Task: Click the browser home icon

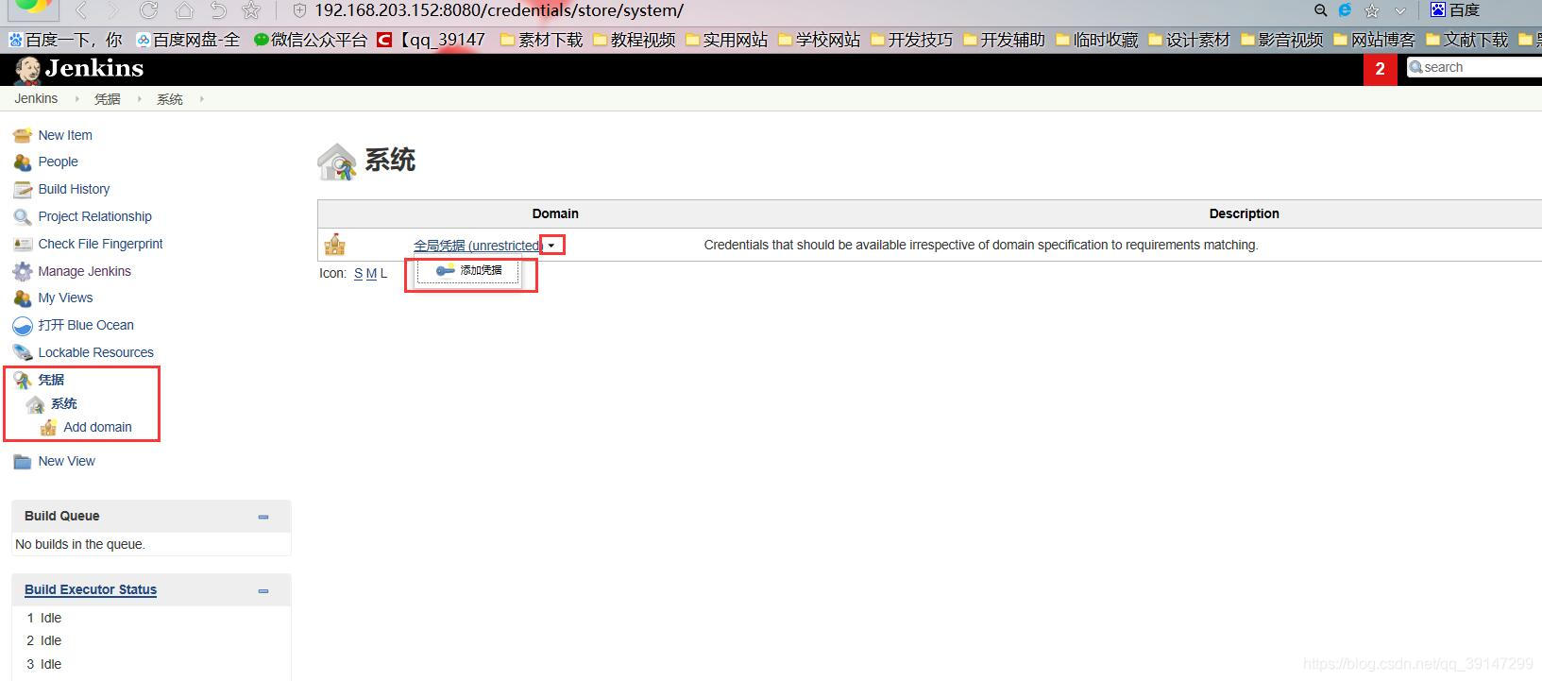Action: (184, 10)
